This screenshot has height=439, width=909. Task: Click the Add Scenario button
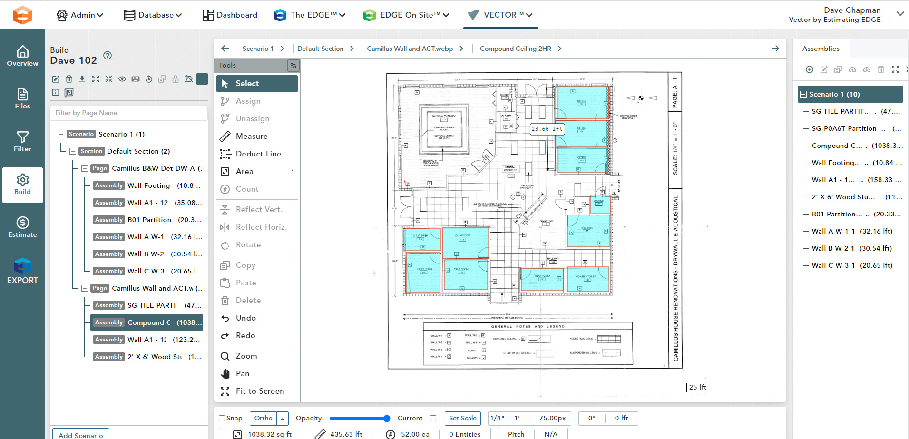[81, 435]
